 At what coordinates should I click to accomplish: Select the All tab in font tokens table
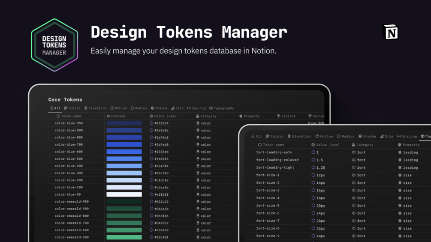click(x=256, y=136)
